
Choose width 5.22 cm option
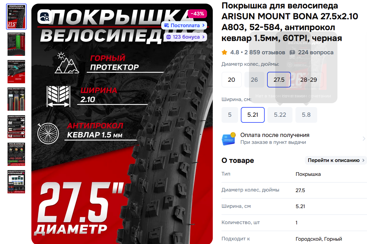(x=280, y=115)
